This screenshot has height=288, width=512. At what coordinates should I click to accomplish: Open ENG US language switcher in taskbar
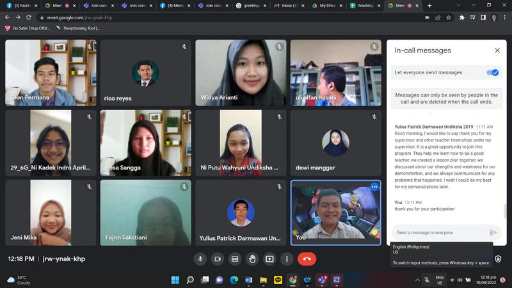tap(440, 280)
